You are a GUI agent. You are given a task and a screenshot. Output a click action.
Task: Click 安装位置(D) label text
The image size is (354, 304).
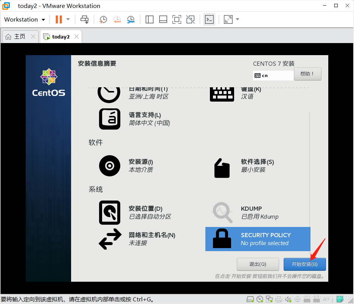[x=146, y=209]
